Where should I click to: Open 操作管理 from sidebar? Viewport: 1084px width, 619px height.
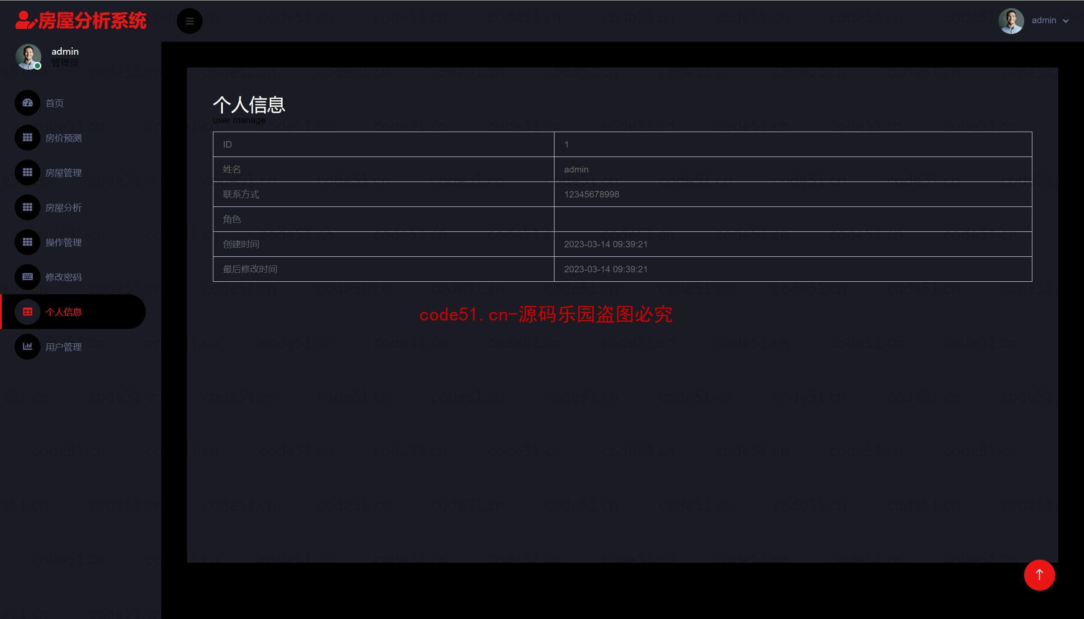point(63,241)
